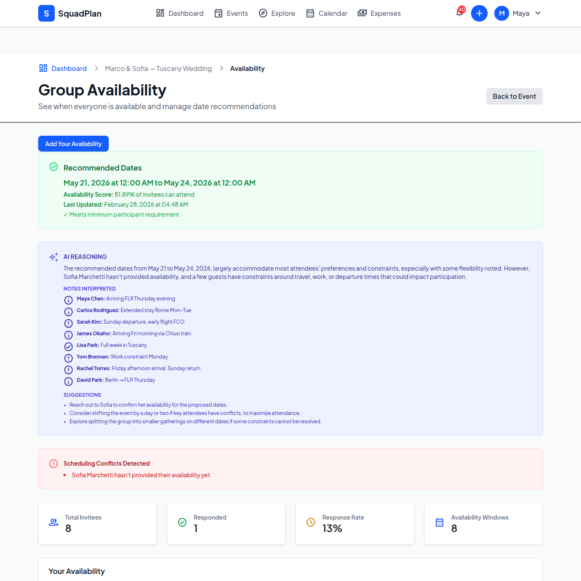Click Maya's avatar circle

pyautogui.click(x=501, y=13)
